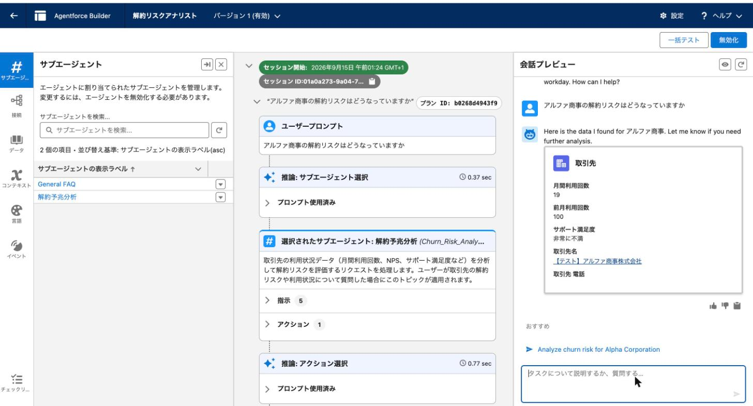Open the Agentforce Builder app icon

[40, 16]
